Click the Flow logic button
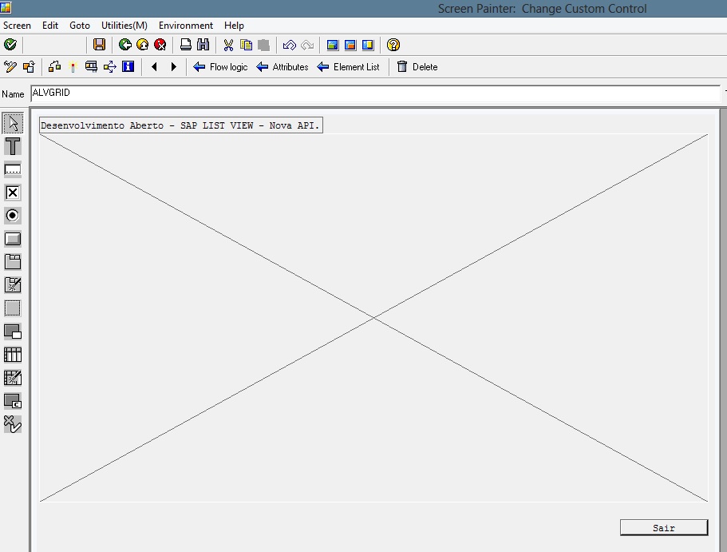The image size is (727, 552). (x=220, y=67)
